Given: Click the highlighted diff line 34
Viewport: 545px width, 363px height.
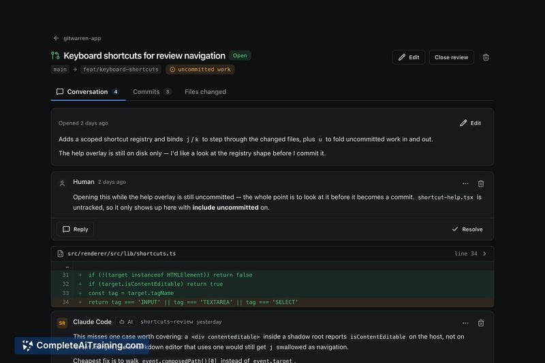Looking at the screenshot, I should click(x=272, y=302).
